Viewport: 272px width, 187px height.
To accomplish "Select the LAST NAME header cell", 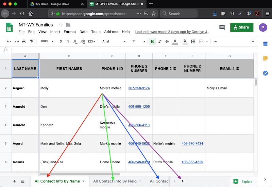I will pos(25,69).
